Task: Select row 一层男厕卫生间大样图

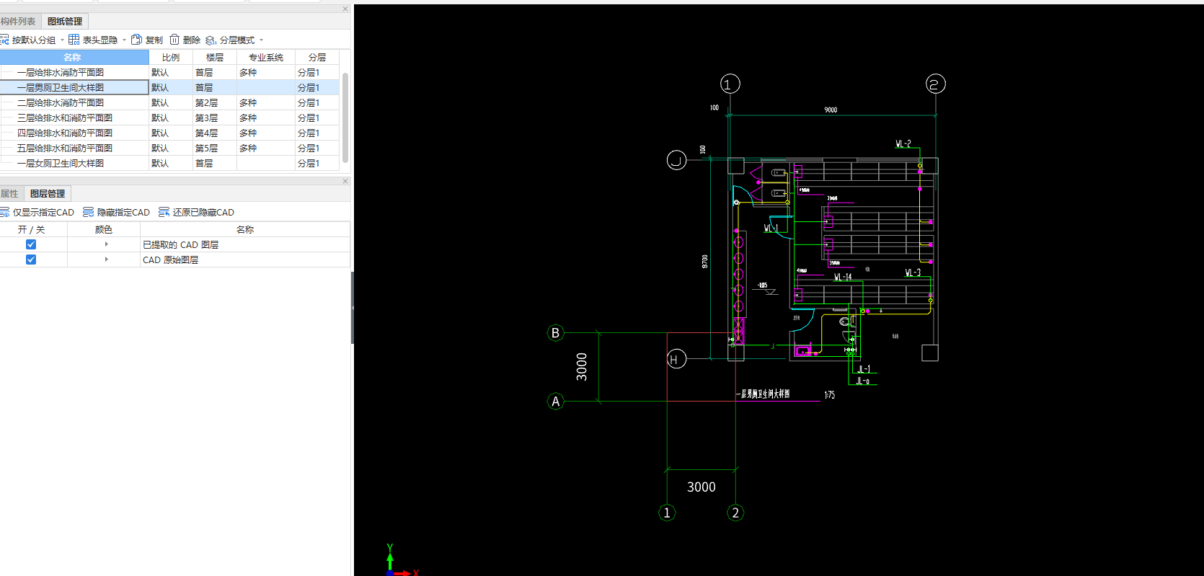Action: 169,88
